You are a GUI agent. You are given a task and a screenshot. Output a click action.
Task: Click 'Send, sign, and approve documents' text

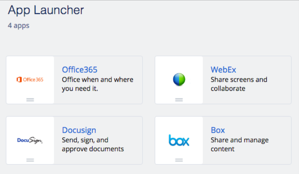(93, 145)
